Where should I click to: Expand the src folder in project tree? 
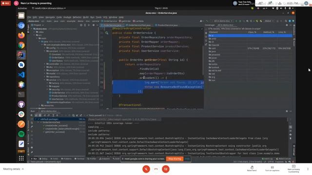(x=34, y=35)
